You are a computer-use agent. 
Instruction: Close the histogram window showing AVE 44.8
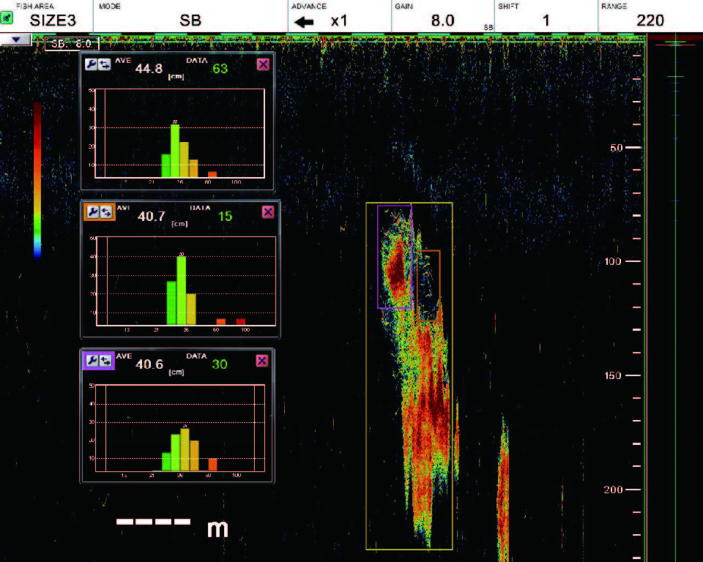point(263,64)
